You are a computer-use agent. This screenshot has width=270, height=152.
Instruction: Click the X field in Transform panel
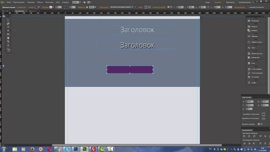250,101
